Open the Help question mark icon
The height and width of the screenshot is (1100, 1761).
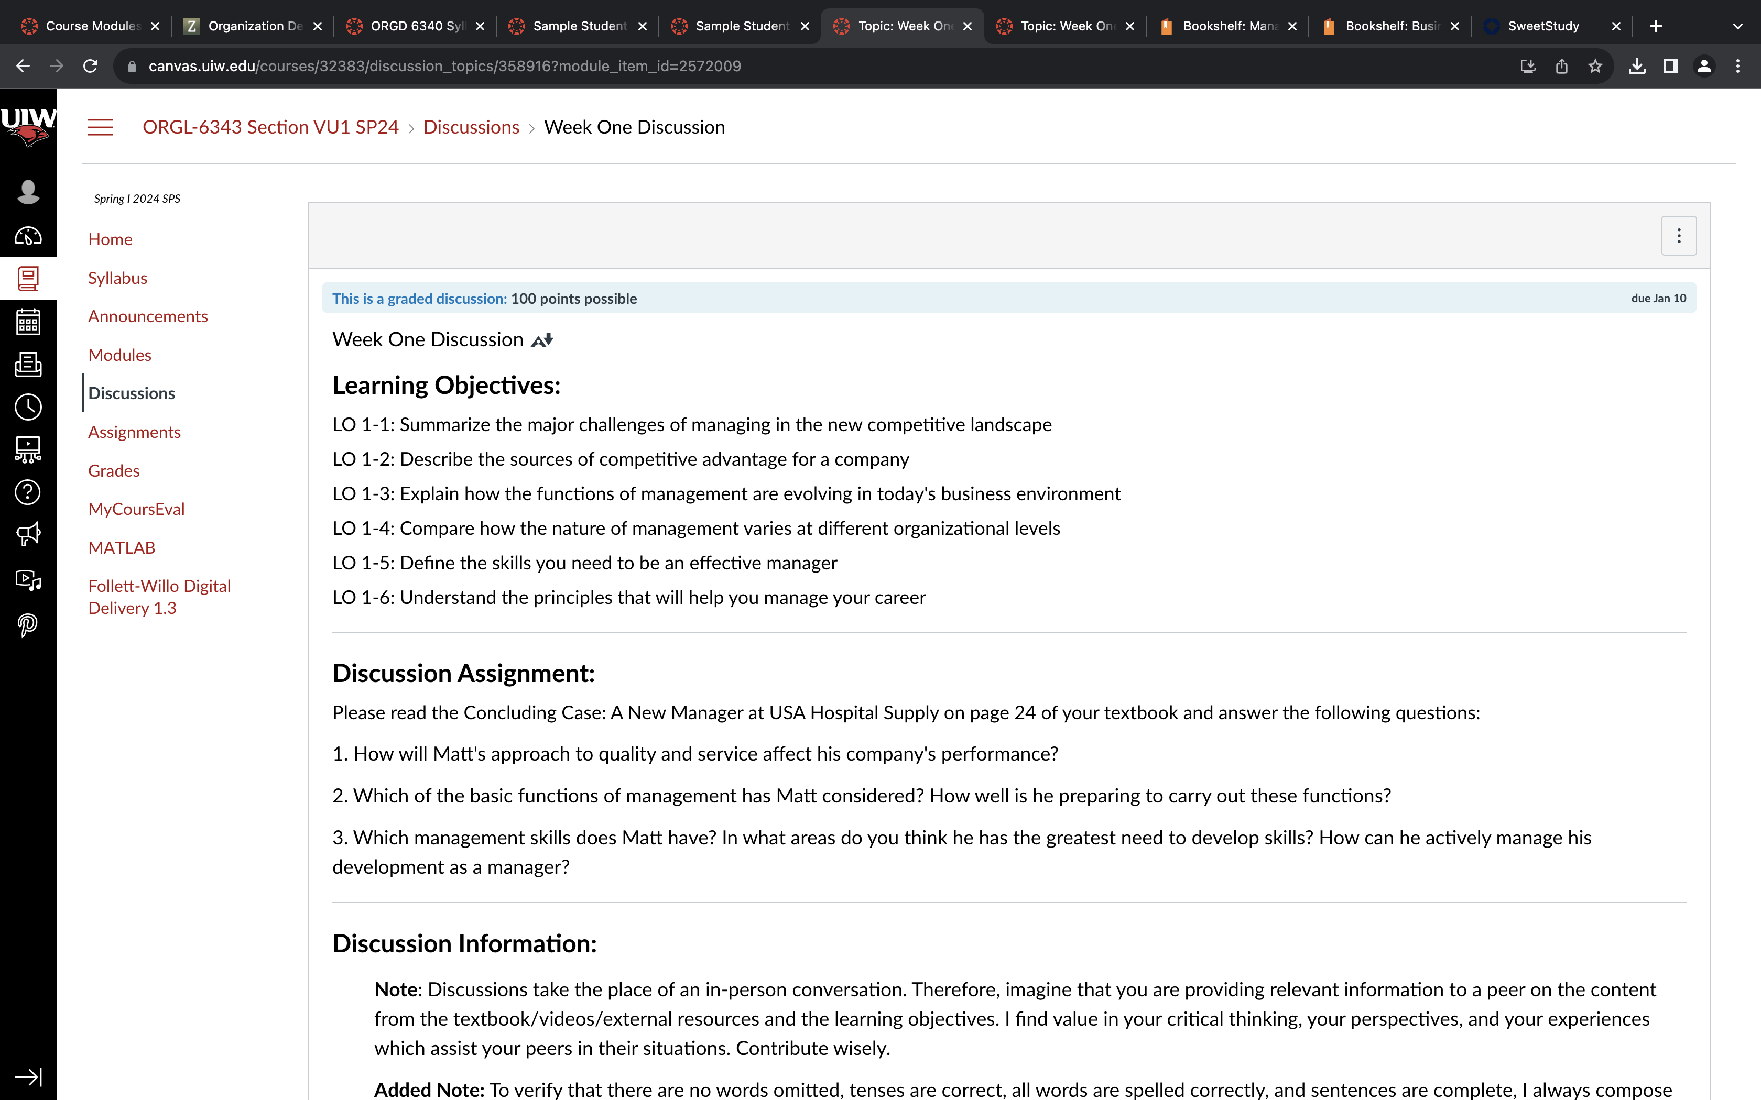coord(28,492)
